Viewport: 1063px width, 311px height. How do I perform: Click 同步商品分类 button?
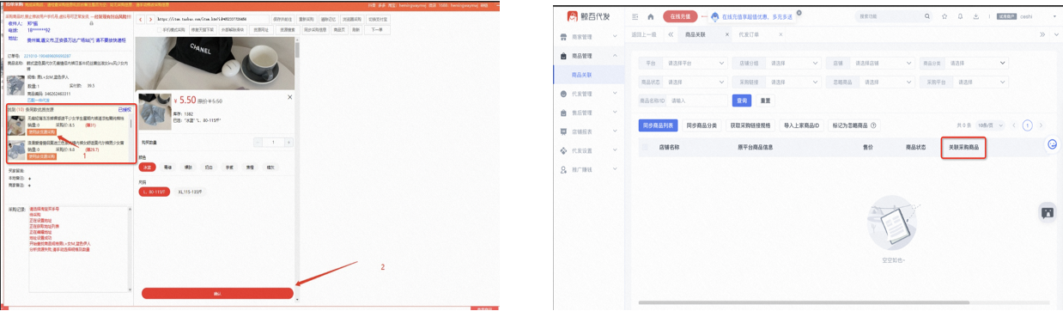(x=702, y=125)
